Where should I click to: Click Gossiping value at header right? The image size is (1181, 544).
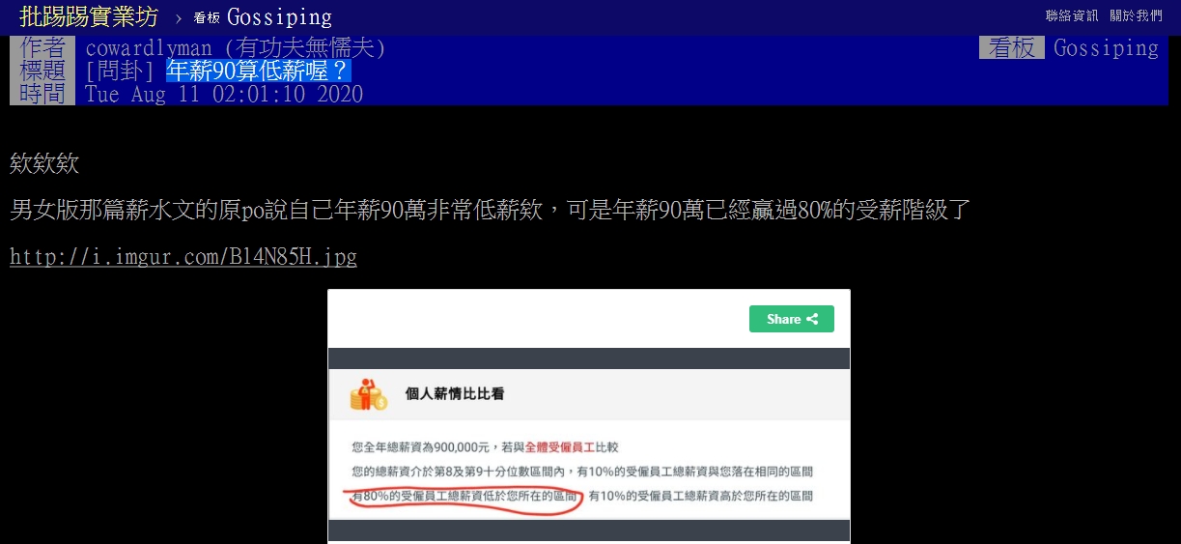1106,47
